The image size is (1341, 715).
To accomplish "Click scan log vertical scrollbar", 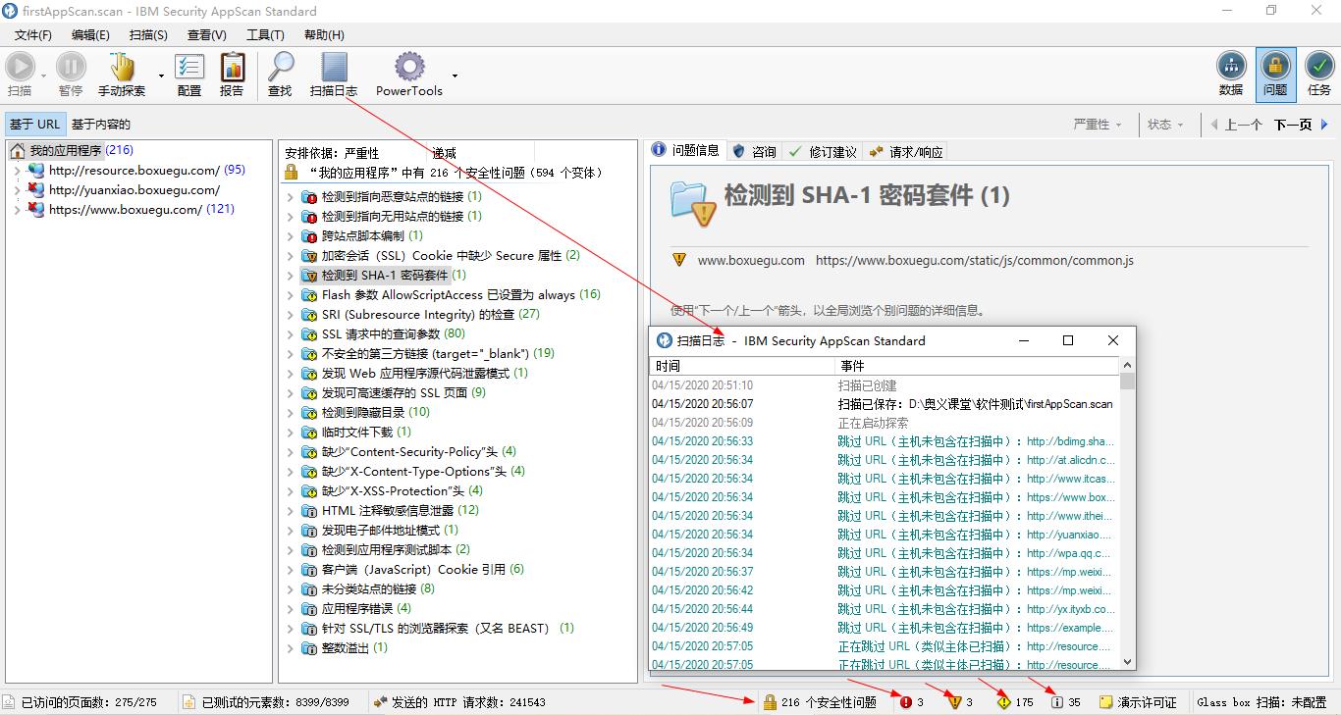I will click(x=1127, y=515).
